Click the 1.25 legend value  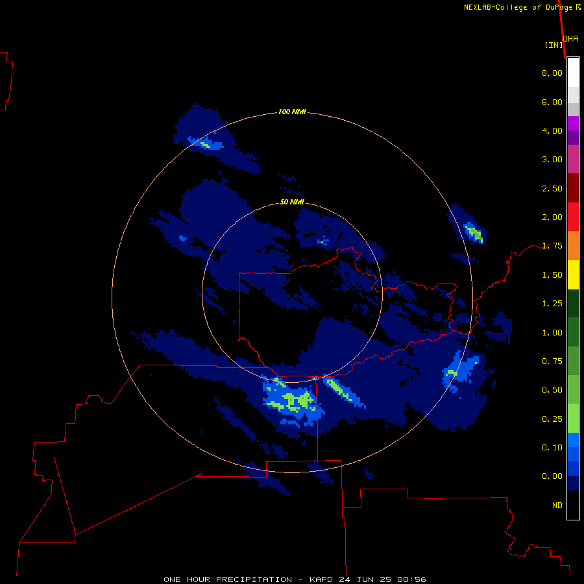coord(552,304)
